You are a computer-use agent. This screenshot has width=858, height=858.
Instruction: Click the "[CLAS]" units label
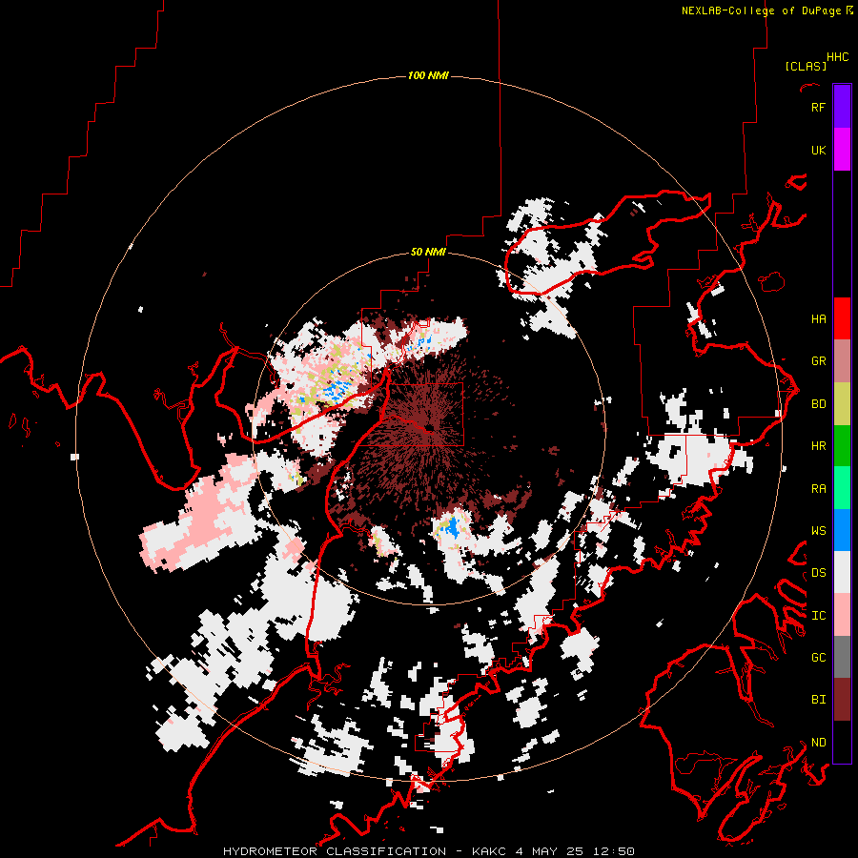click(806, 66)
